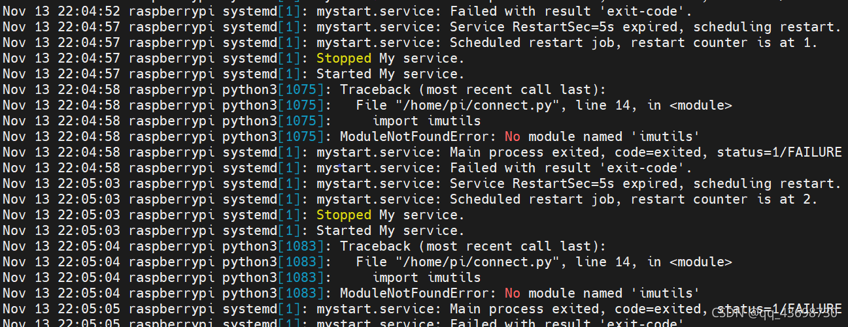Viewport: 848px width, 327px height.
Task: Click the python3[1075] "Traceback (most recent call last)" line
Action: point(305,89)
